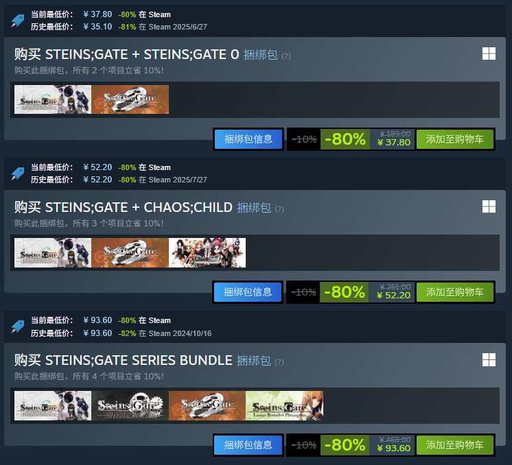Click the price tag icon beside ¥93.60 lowest price
Screen dimensions: 512x465
coord(18,326)
